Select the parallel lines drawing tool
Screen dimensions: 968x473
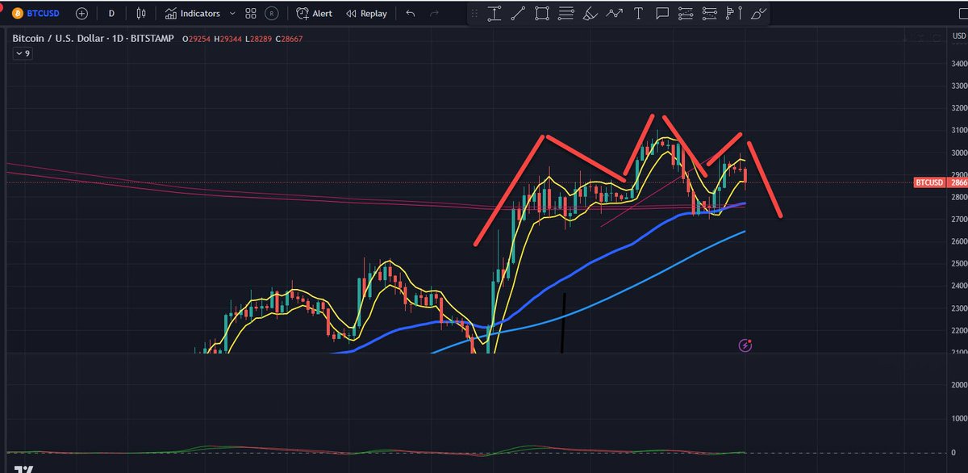tap(565, 13)
